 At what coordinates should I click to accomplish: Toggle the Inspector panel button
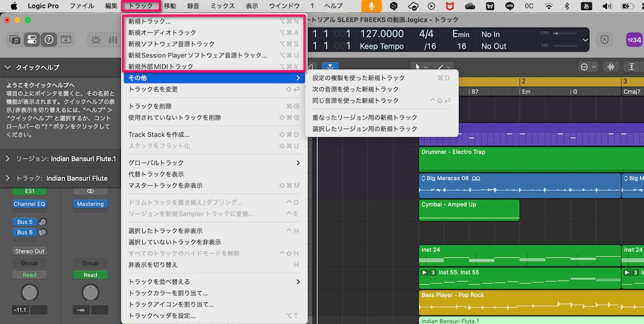coord(32,40)
